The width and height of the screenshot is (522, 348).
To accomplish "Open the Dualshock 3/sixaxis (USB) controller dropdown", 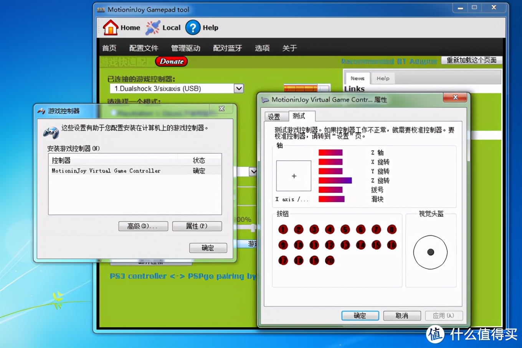I will click(239, 88).
